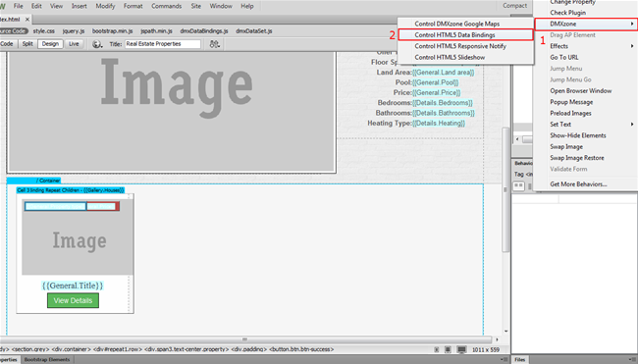638x364 pixels.
Task: Open the Insert menu
Action: pyautogui.click(x=79, y=6)
